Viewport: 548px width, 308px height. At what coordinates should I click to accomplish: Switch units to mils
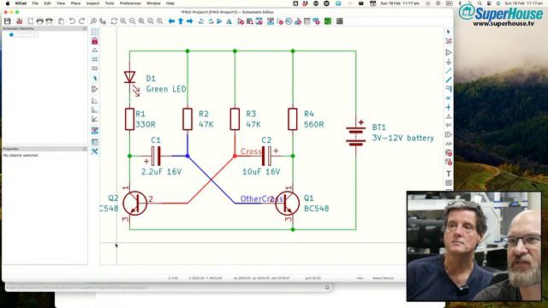pyautogui.click(x=95, y=59)
